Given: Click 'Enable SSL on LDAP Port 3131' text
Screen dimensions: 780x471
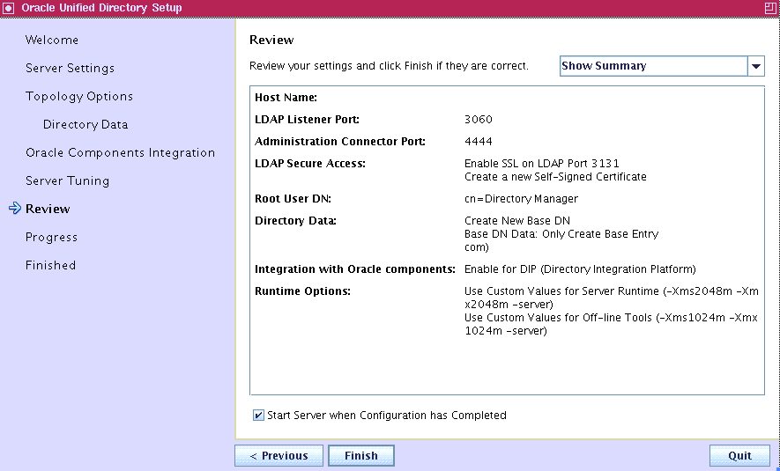Looking at the screenshot, I should 542,164.
